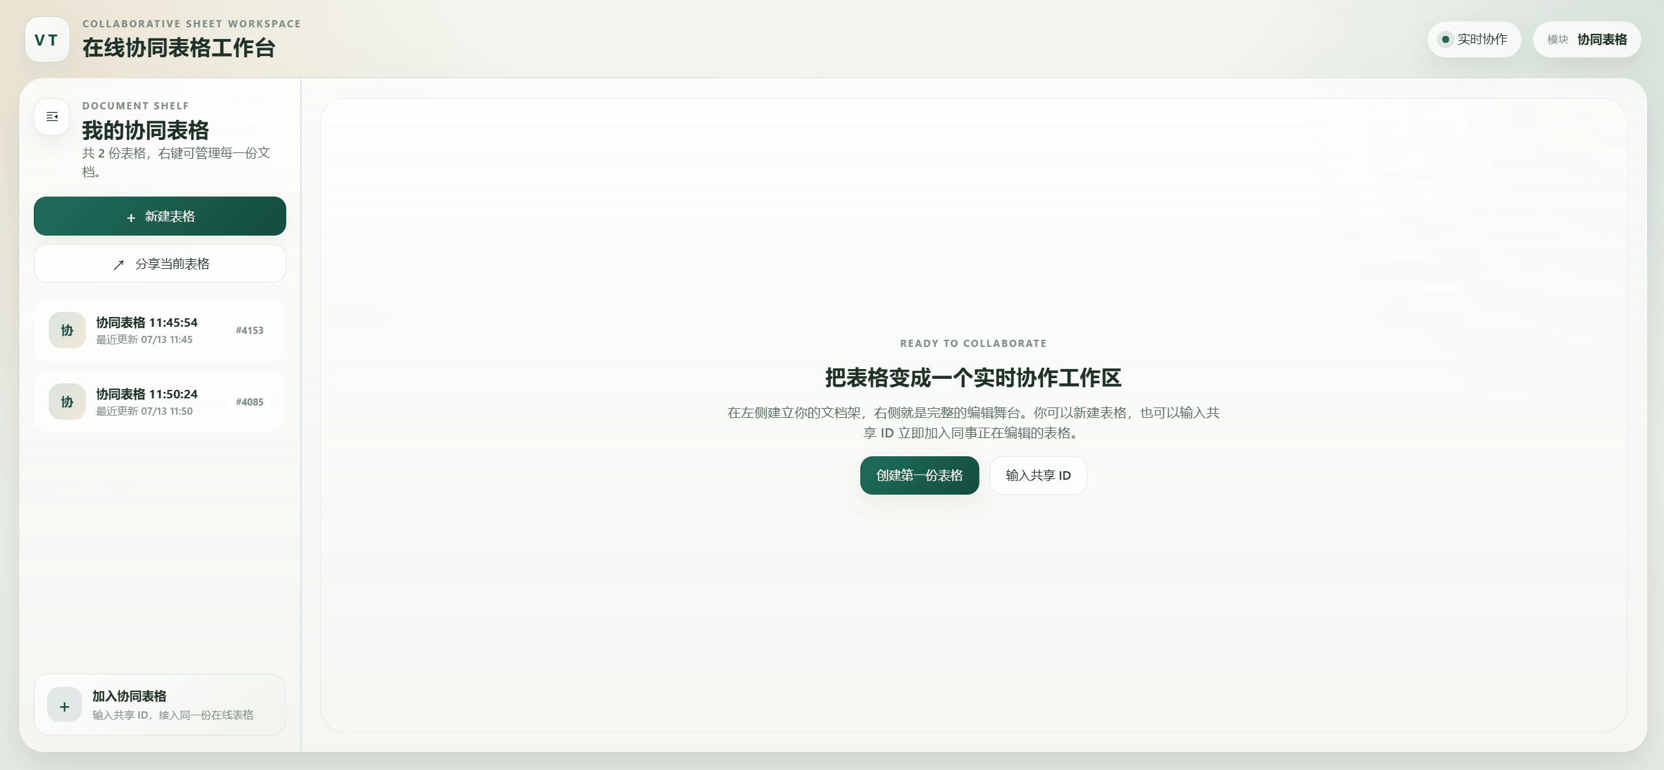Image resolution: width=1664 pixels, height=770 pixels.
Task: Open 协同表格 11:50:24 document
Action: pos(159,402)
